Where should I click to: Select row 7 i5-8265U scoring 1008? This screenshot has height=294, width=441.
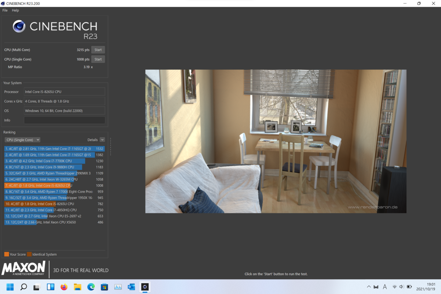(54, 186)
